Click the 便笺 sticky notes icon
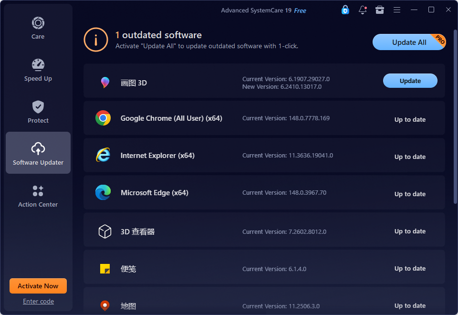This screenshot has height=315, width=458. 105,269
